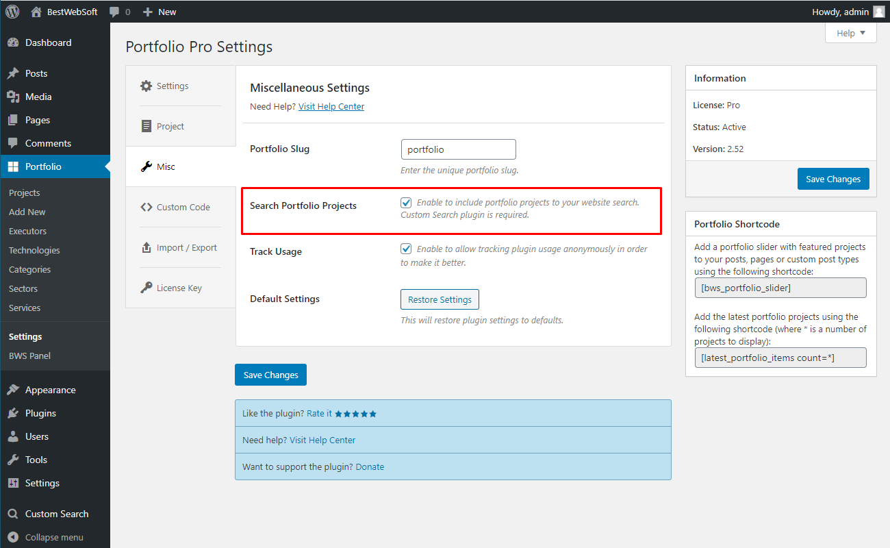Image resolution: width=890 pixels, height=548 pixels.
Task: Open the BestWebSoft site home icon
Action: pos(36,12)
